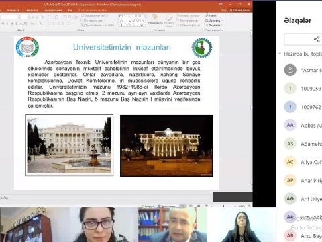322x242 pixels.
Task: Click the Align Text option in ribbon
Action: 93,20
